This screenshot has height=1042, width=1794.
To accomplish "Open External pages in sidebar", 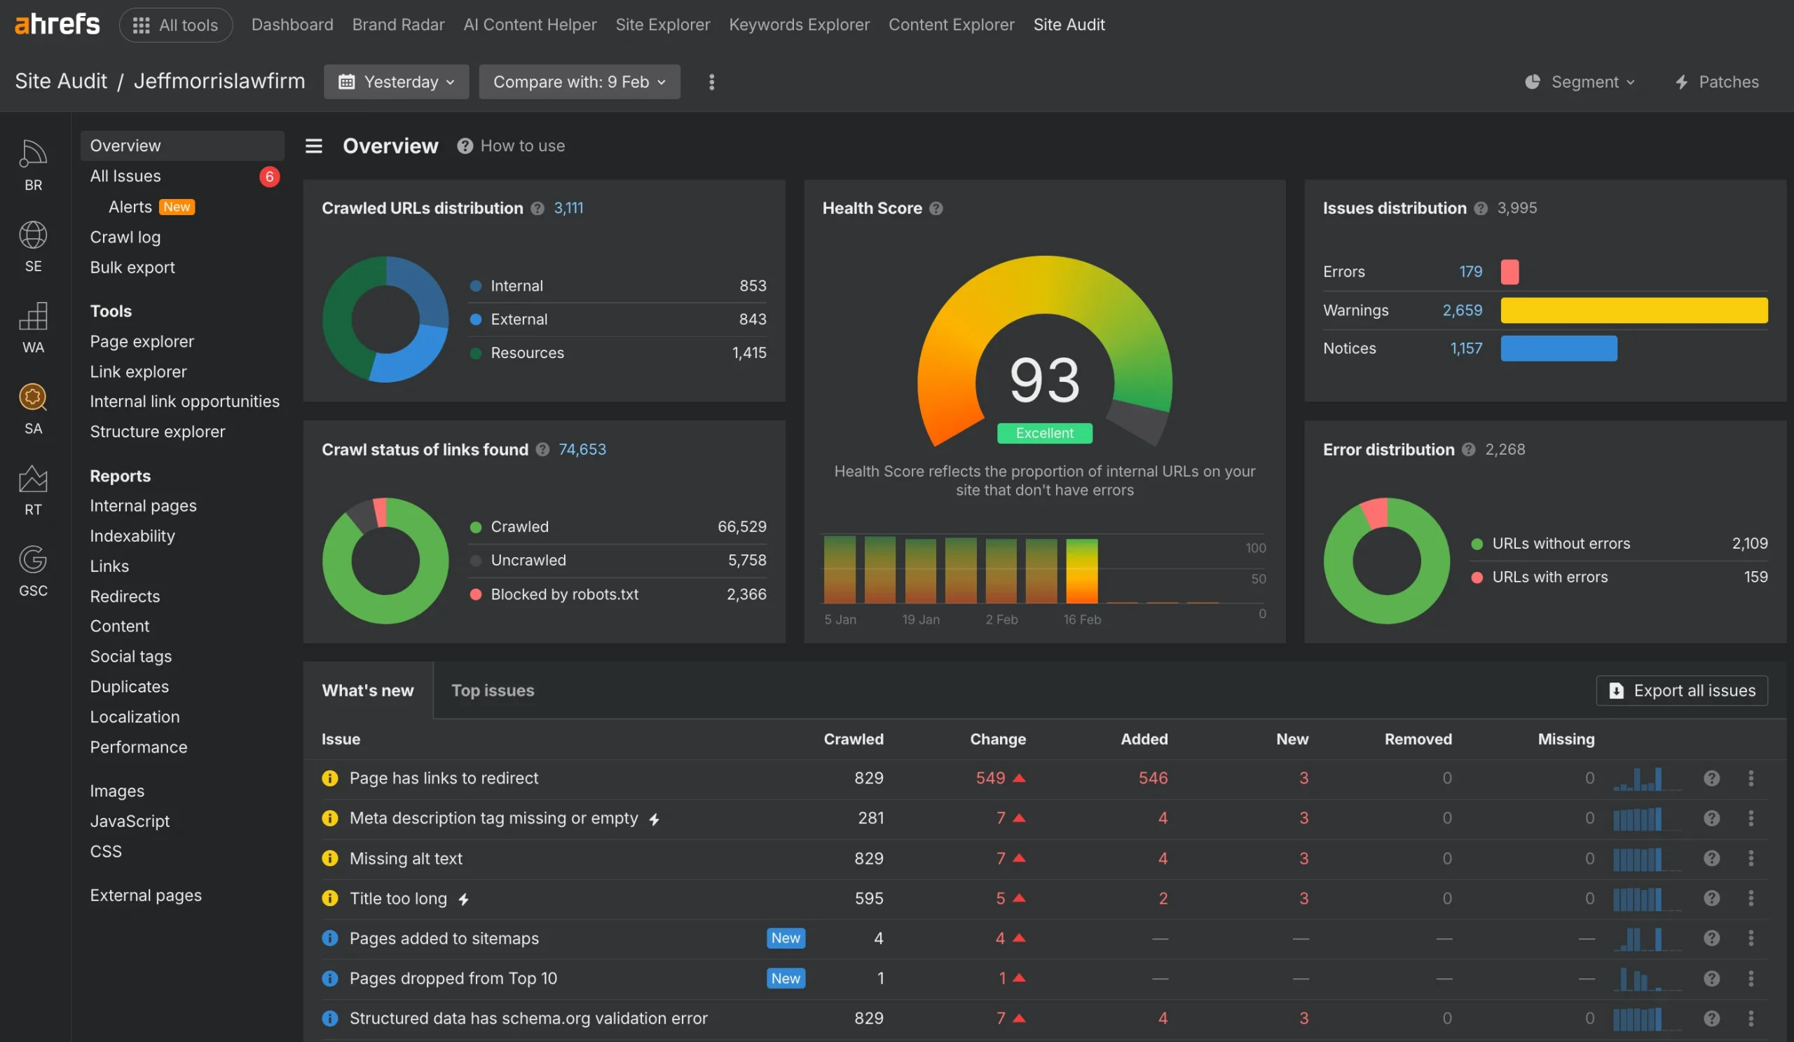I will pyautogui.click(x=145, y=895).
